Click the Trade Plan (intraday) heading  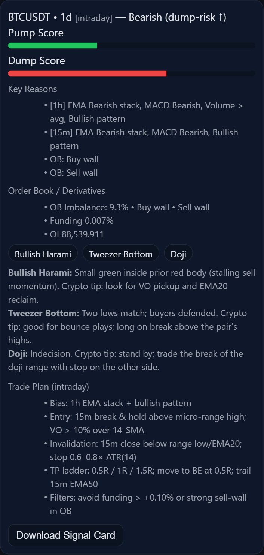[x=49, y=387]
